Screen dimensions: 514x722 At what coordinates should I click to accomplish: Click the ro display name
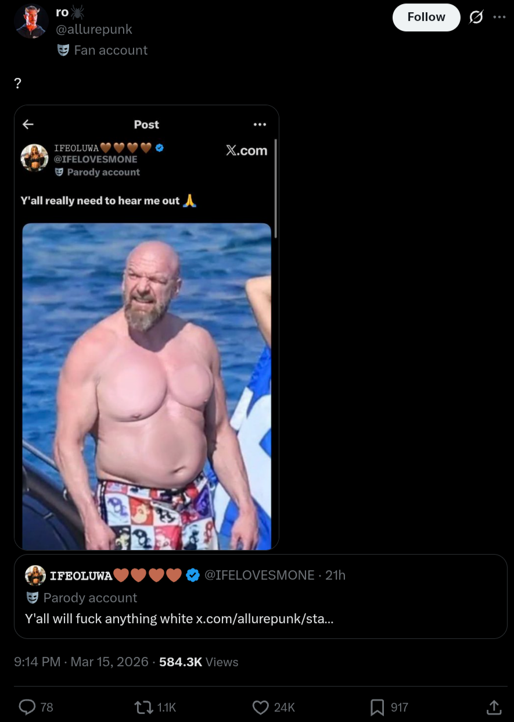(x=62, y=12)
